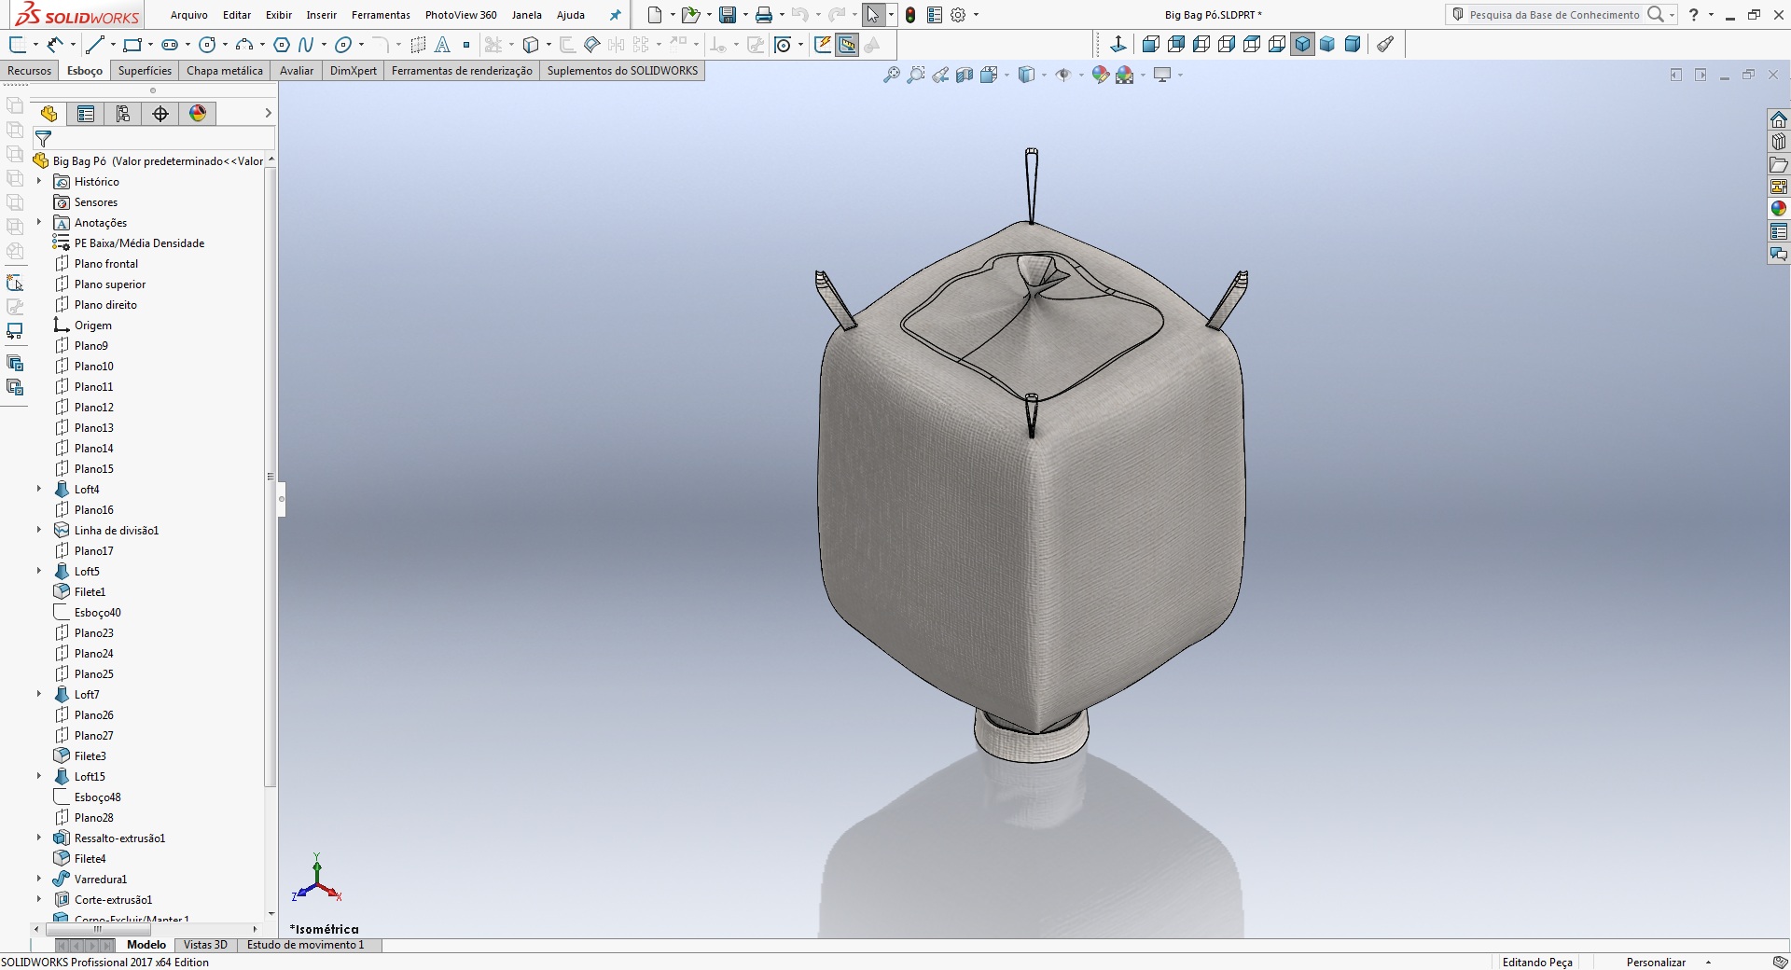Select the Spline sketch tool
The height and width of the screenshot is (970, 1791).
306,44
